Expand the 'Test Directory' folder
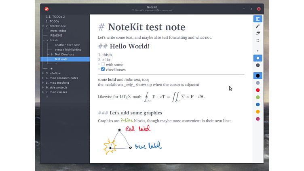The height and width of the screenshot is (171, 304). 52,54
